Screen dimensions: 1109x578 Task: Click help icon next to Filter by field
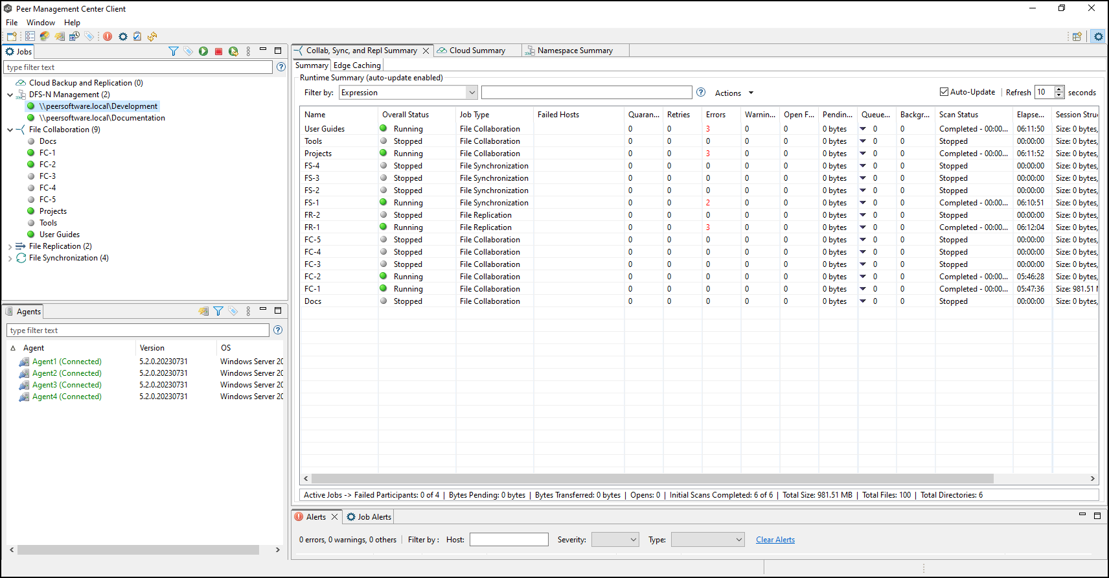(700, 93)
